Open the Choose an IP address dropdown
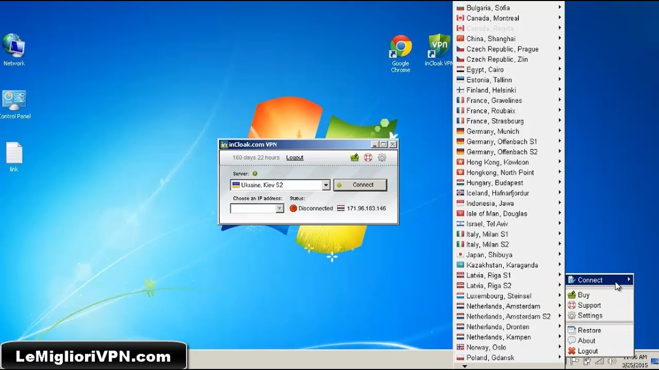 pyautogui.click(x=257, y=209)
